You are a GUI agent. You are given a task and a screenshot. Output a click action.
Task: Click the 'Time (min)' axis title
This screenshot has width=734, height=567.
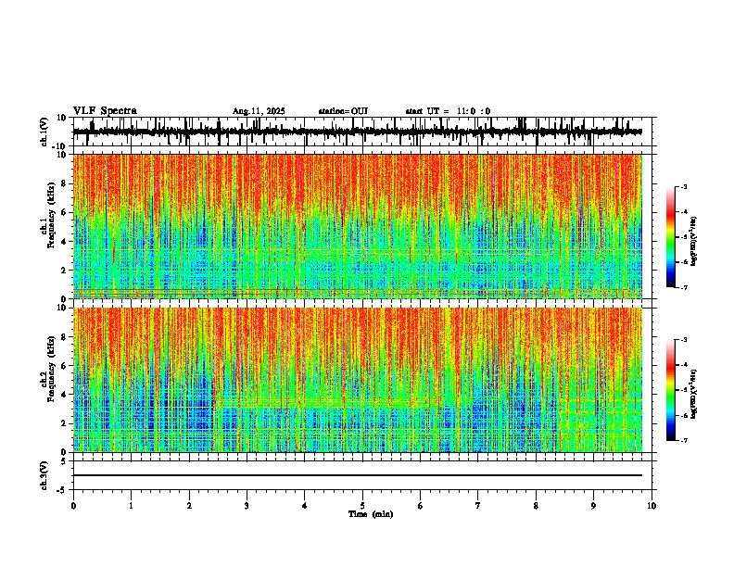point(371,514)
